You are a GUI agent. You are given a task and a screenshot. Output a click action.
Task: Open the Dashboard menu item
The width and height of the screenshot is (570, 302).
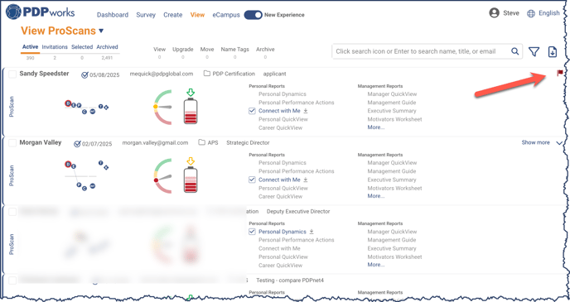113,15
